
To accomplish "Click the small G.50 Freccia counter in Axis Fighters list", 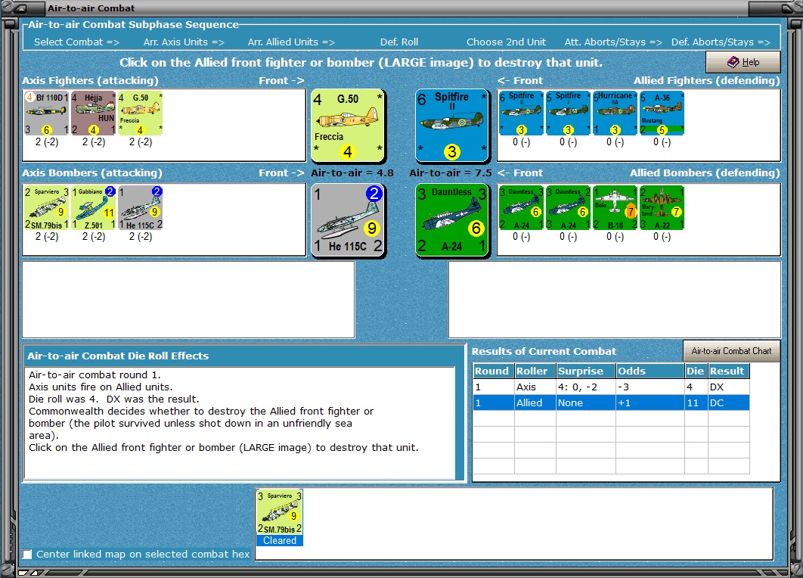I will point(141,113).
